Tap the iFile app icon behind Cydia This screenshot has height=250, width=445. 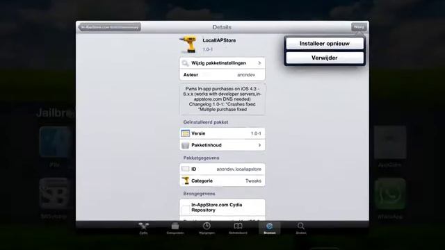(x=54, y=142)
